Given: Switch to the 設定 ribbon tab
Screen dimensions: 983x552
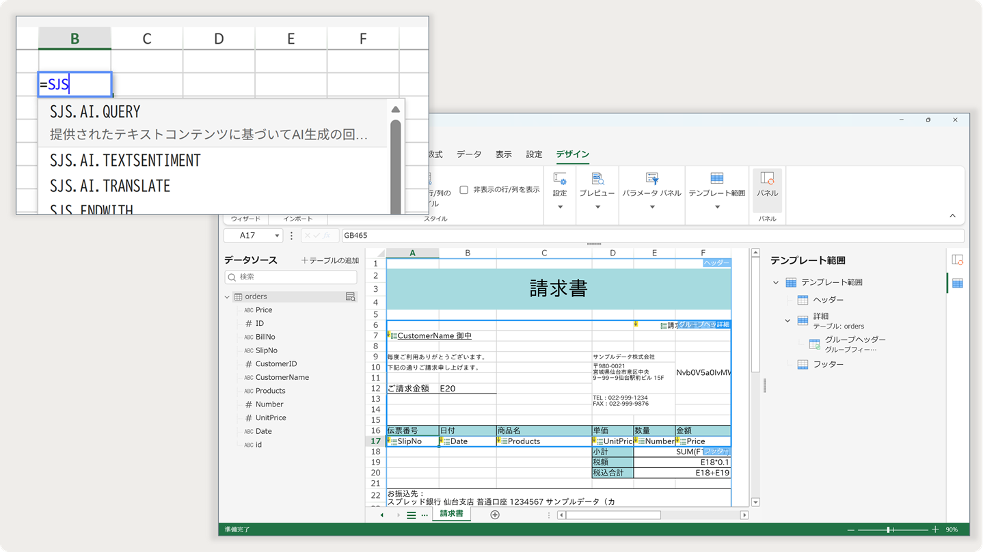Looking at the screenshot, I should (534, 154).
